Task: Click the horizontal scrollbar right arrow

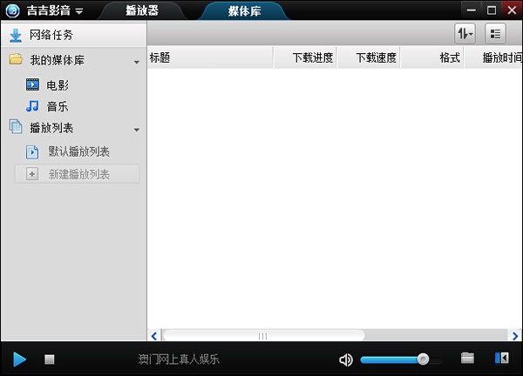Action: [515, 335]
